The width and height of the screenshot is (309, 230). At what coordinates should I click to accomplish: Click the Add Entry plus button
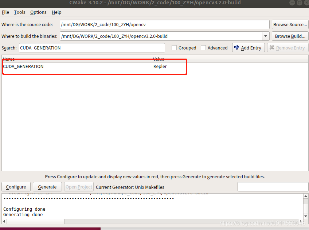pyautogui.click(x=248, y=48)
